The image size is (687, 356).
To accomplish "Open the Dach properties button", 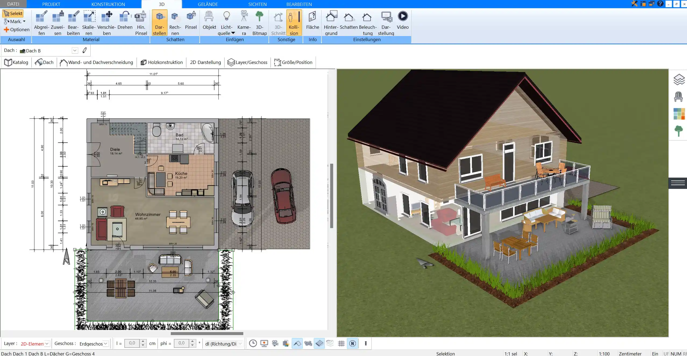I will 44,62.
